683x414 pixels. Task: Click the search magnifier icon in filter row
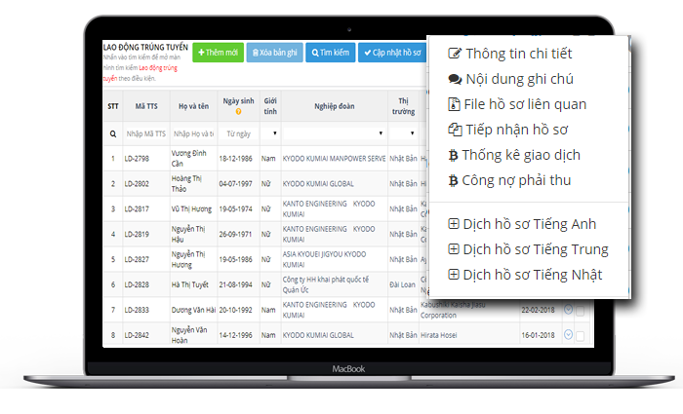[x=112, y=133]
